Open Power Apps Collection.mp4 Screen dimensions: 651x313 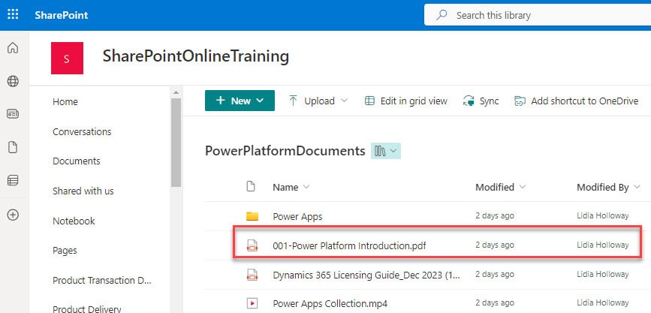click(x=330, y=303)
